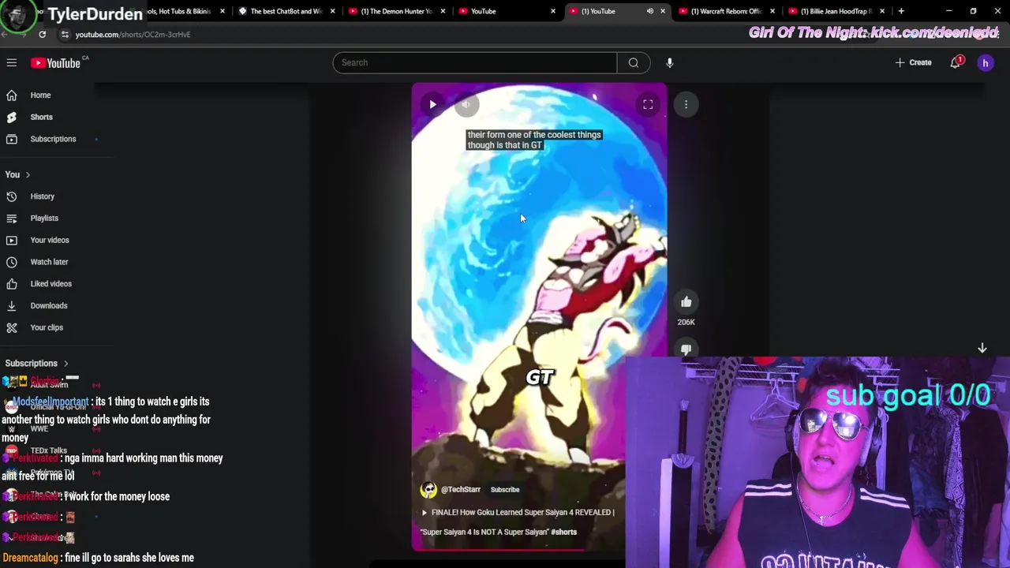Open notifications bell
The height and width of the screenshot is (568, 1010).
[956, 62]
